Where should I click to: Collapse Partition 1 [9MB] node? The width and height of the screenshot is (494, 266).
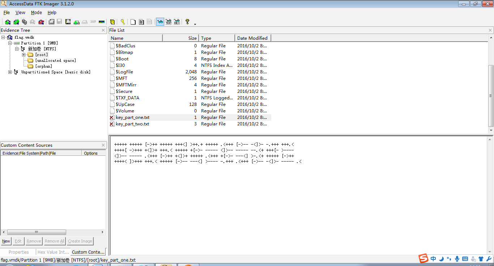[x=10, y=43]
